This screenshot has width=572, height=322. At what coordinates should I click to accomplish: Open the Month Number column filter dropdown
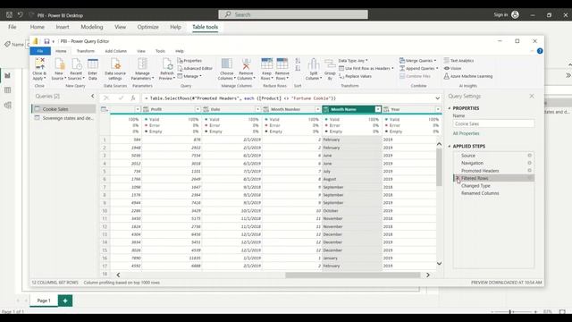318,109
